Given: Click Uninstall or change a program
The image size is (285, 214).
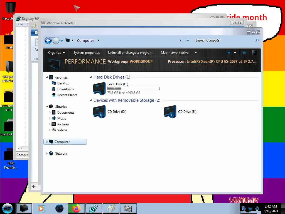Looking at the screenshot, I should [130, 53].
